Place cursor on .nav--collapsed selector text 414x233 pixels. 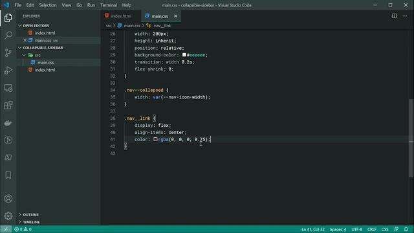(x=144, y=90)
